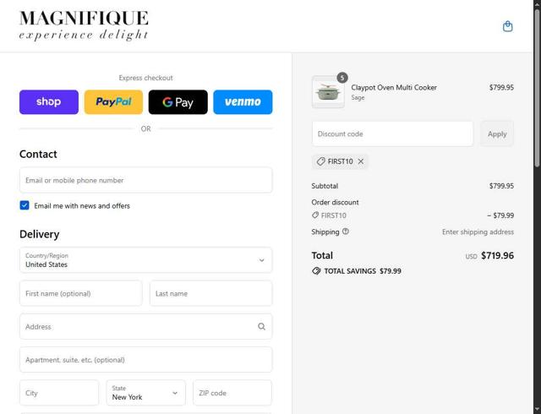Click the First name (optional) field
The height and width of the screenshot is (414, 541).
click(x=81, y=293)
